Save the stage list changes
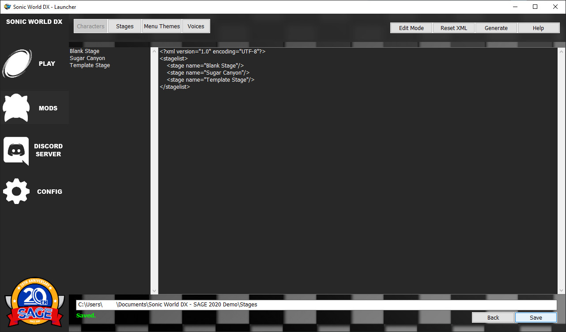The width and height of the screenshot is (566, 332). [536, 317]
